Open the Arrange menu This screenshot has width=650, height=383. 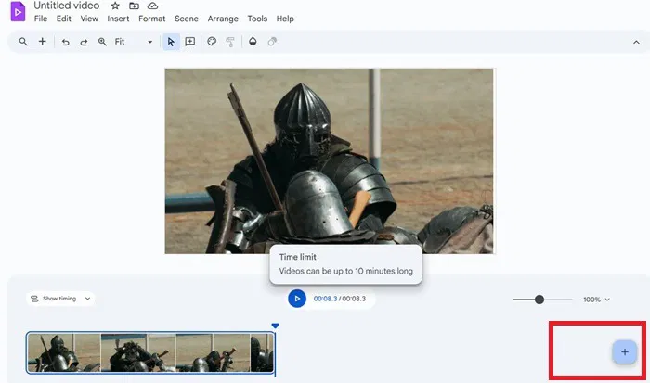(223, 19)
